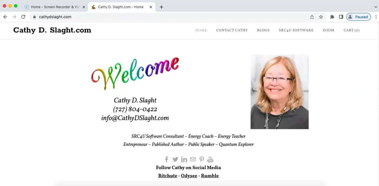The width and height of the screenshot is (379, 186).
Task: Open the LinkedIn social icon
Action: coord(184,159)
